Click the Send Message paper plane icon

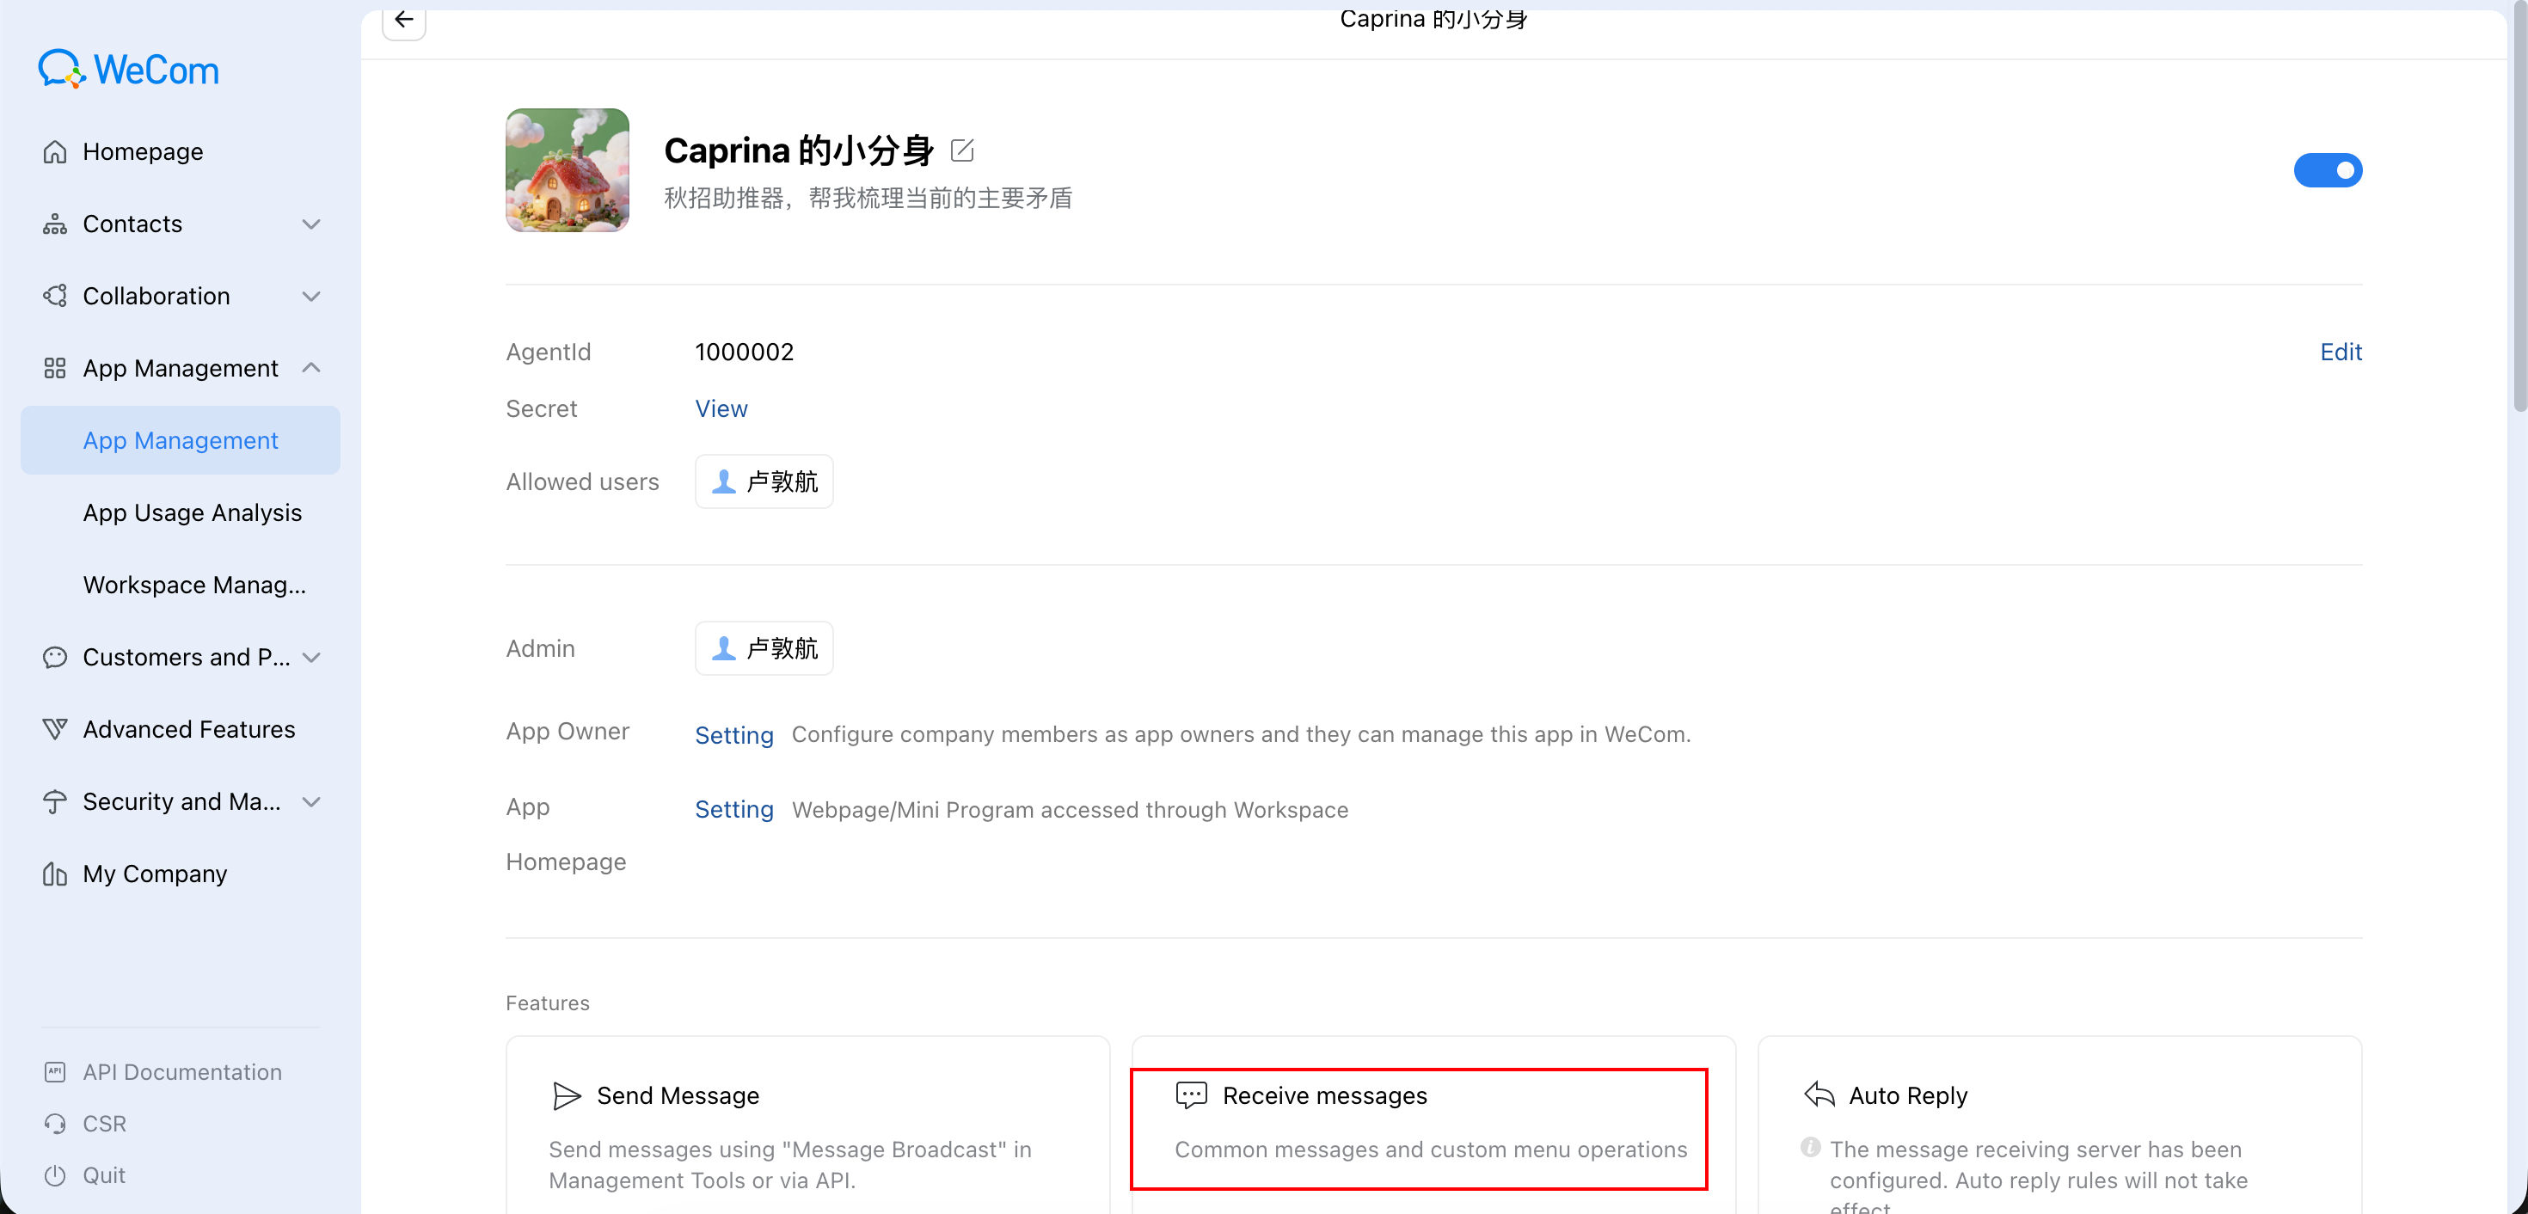[x=567, y=1095]
